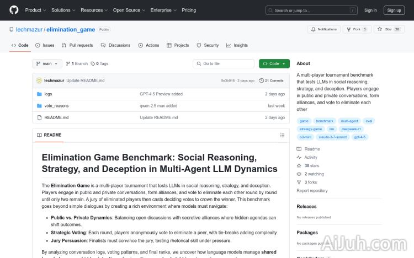Screen dimensions: 414x258
Task: Switch to the Issues tab
Action: (x=45, y=45)
